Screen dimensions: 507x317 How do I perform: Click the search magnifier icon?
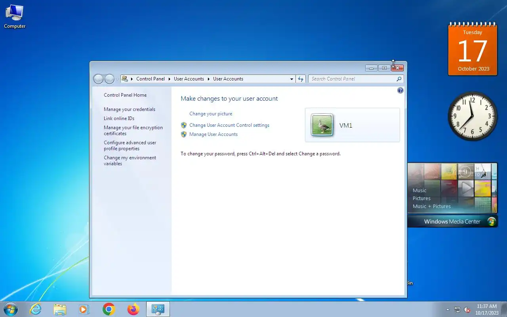(x=399, y=79)
